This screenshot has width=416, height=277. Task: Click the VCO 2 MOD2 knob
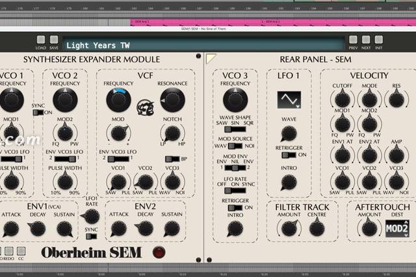click(x=65, y=133)
